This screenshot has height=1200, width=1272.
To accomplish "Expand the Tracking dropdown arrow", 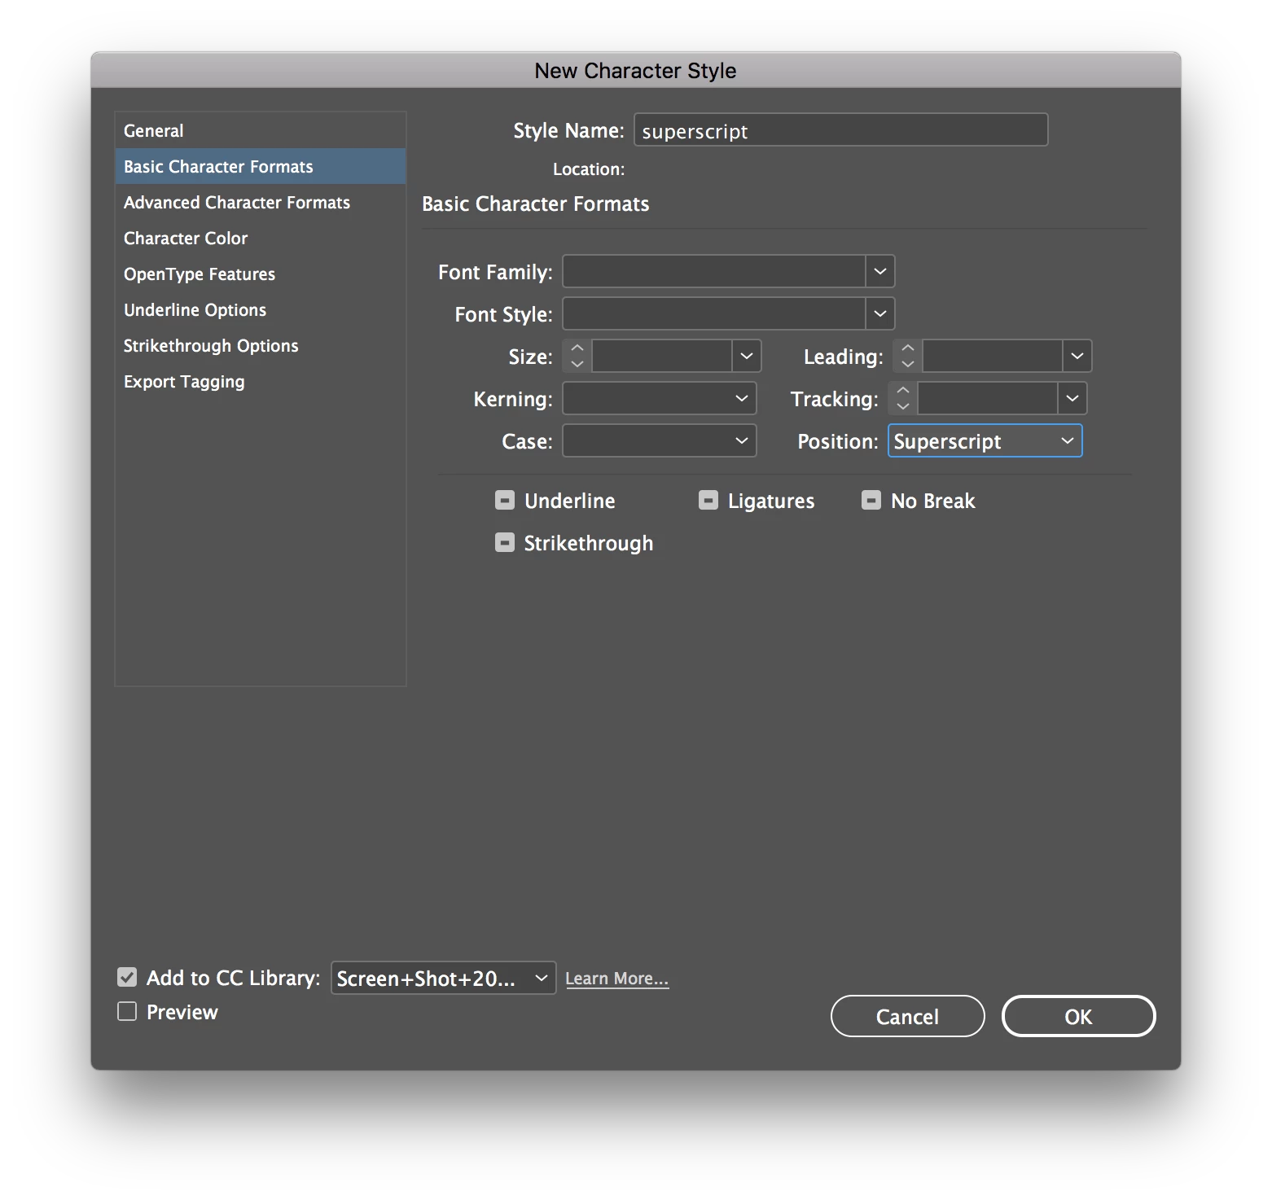I will (1072, 398).
